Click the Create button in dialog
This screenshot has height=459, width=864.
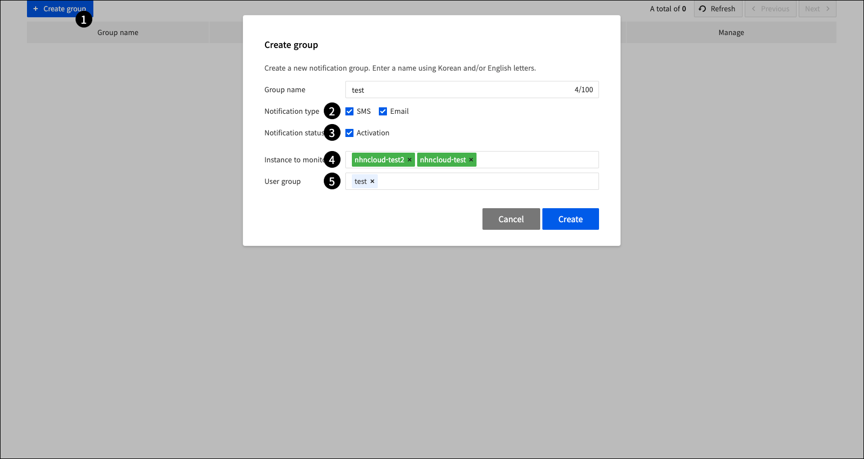[x=570, y=219]
